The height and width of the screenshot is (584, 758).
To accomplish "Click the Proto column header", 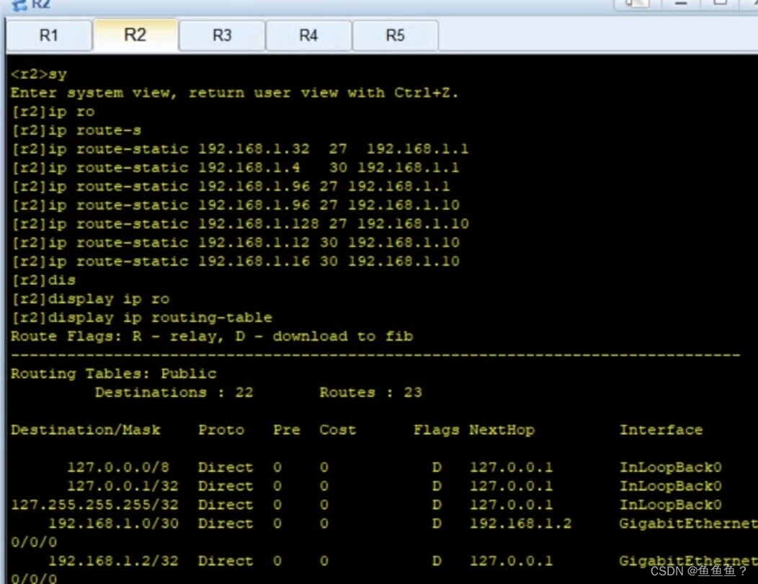I will [x=221, y=430].
